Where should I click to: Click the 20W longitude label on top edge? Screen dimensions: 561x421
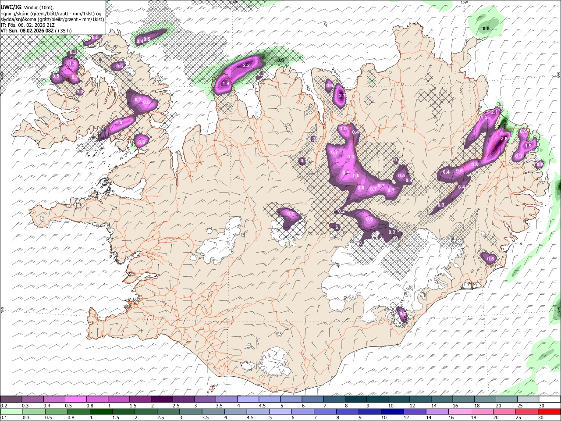[x=233, y=2]
